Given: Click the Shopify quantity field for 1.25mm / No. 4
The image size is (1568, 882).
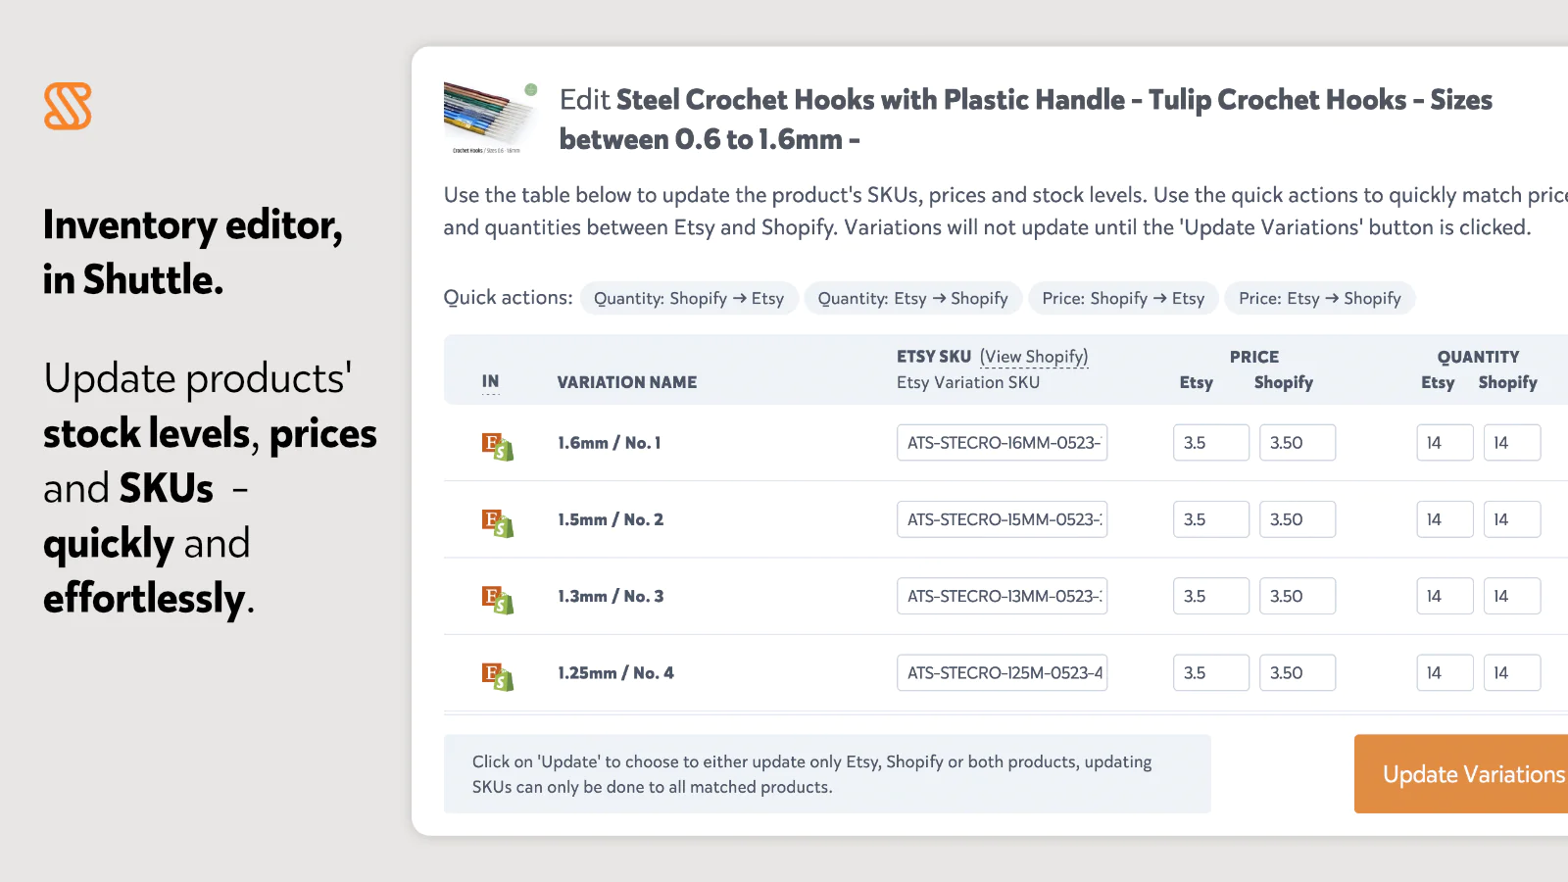Looking at the screenshot, I should [1511, 673].
